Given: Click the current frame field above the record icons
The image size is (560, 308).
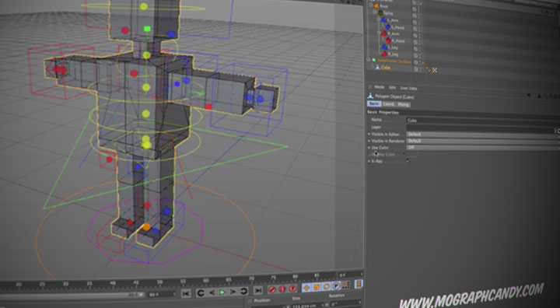Looking at the screenshot, I should point(350,275).
